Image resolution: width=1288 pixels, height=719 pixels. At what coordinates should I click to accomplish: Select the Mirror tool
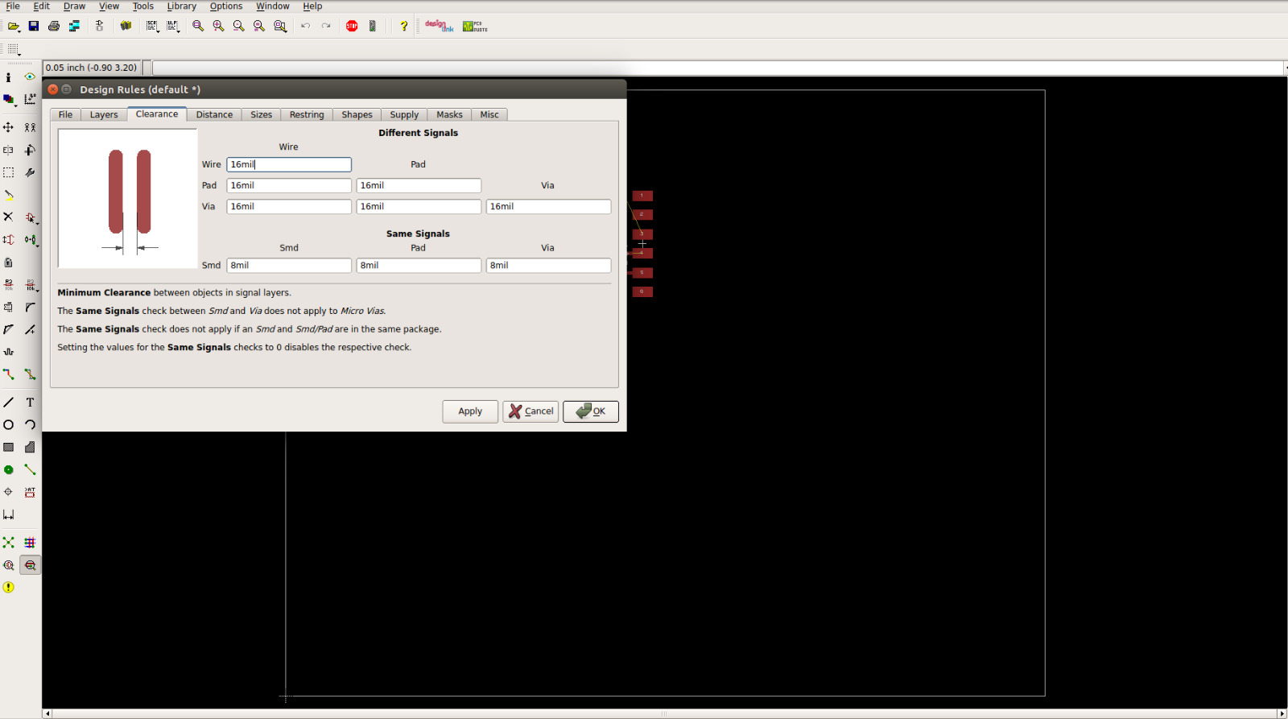(8, 150)
